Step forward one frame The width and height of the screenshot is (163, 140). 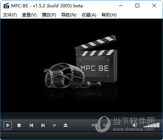54,125
